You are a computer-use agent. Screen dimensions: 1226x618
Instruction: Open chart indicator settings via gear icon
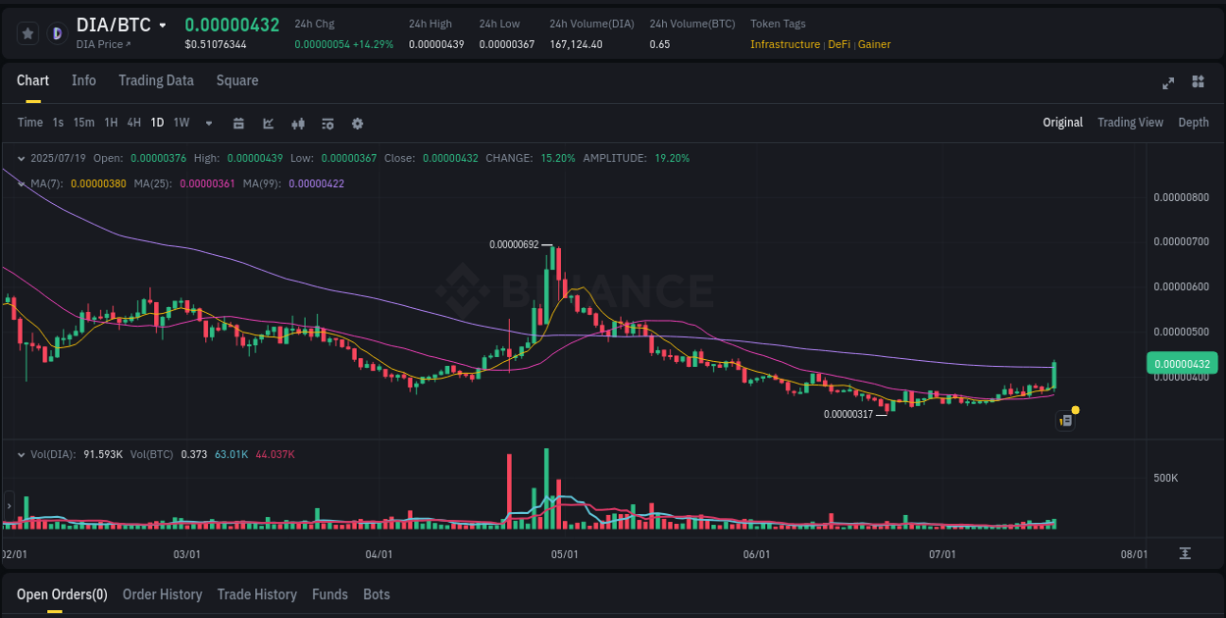(357, 124)
